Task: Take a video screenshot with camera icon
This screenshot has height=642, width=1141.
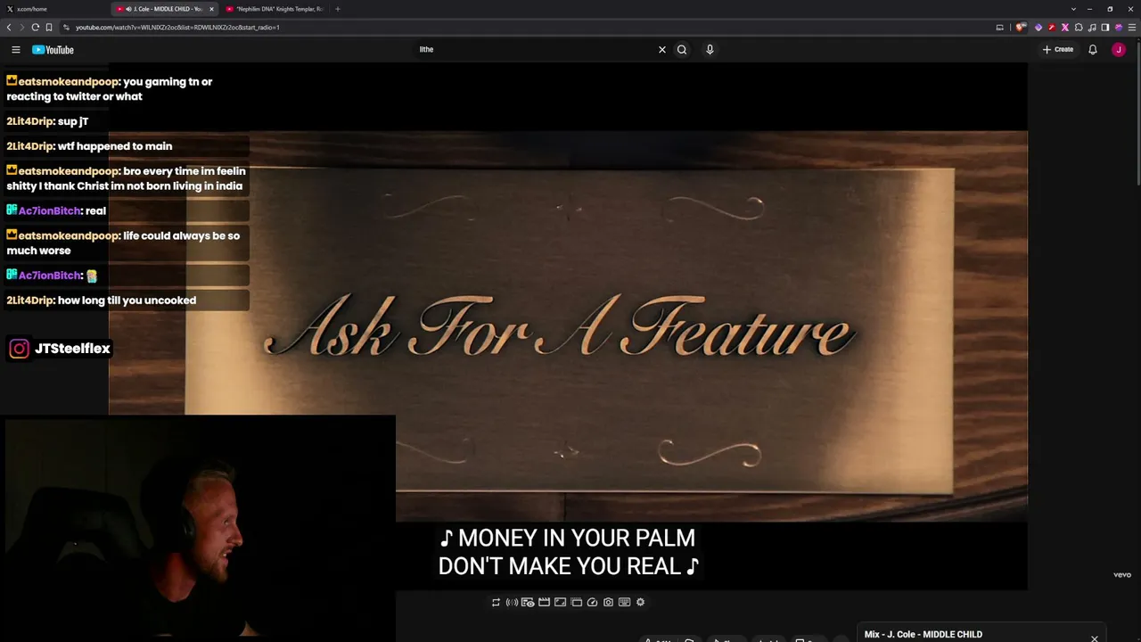Action: pyautogui.click(x=608, y=603)
